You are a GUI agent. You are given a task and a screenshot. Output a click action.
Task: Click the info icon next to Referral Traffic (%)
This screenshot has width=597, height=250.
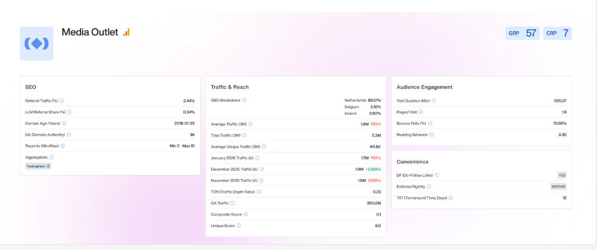(x=62, y=100)
